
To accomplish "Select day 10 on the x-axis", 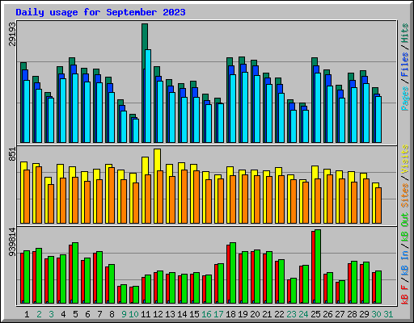I will (x=133, y=314).
